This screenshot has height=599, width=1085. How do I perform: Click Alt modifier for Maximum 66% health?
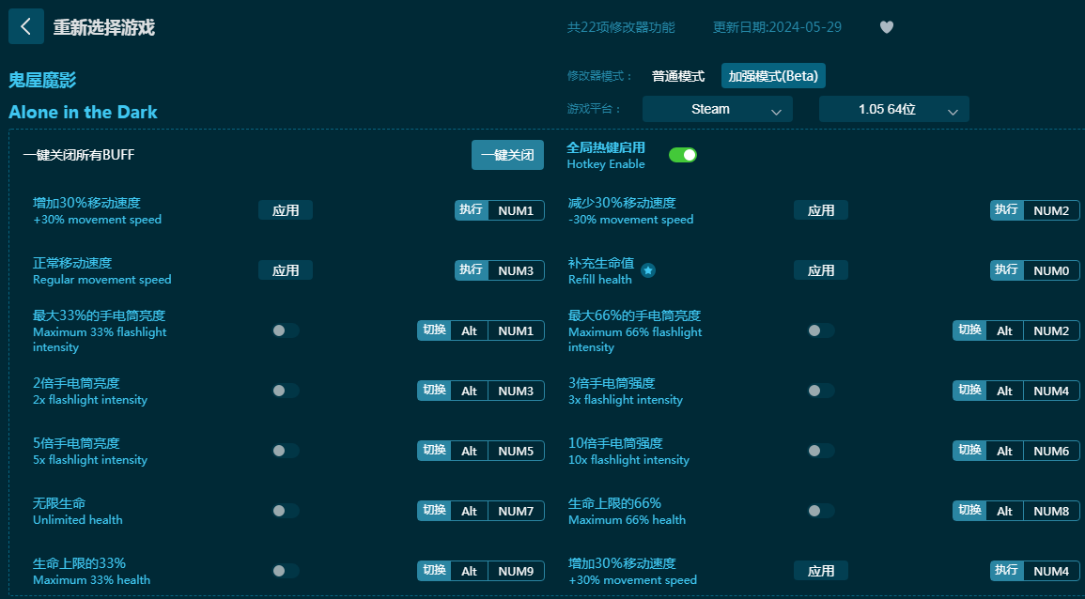pos(1005,511)
